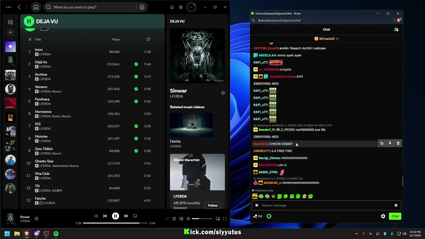Image resolution: width=425 pixels, height=239 pixels.
Task: Pin NasAll04's chat message
Action: coord(390,143)
